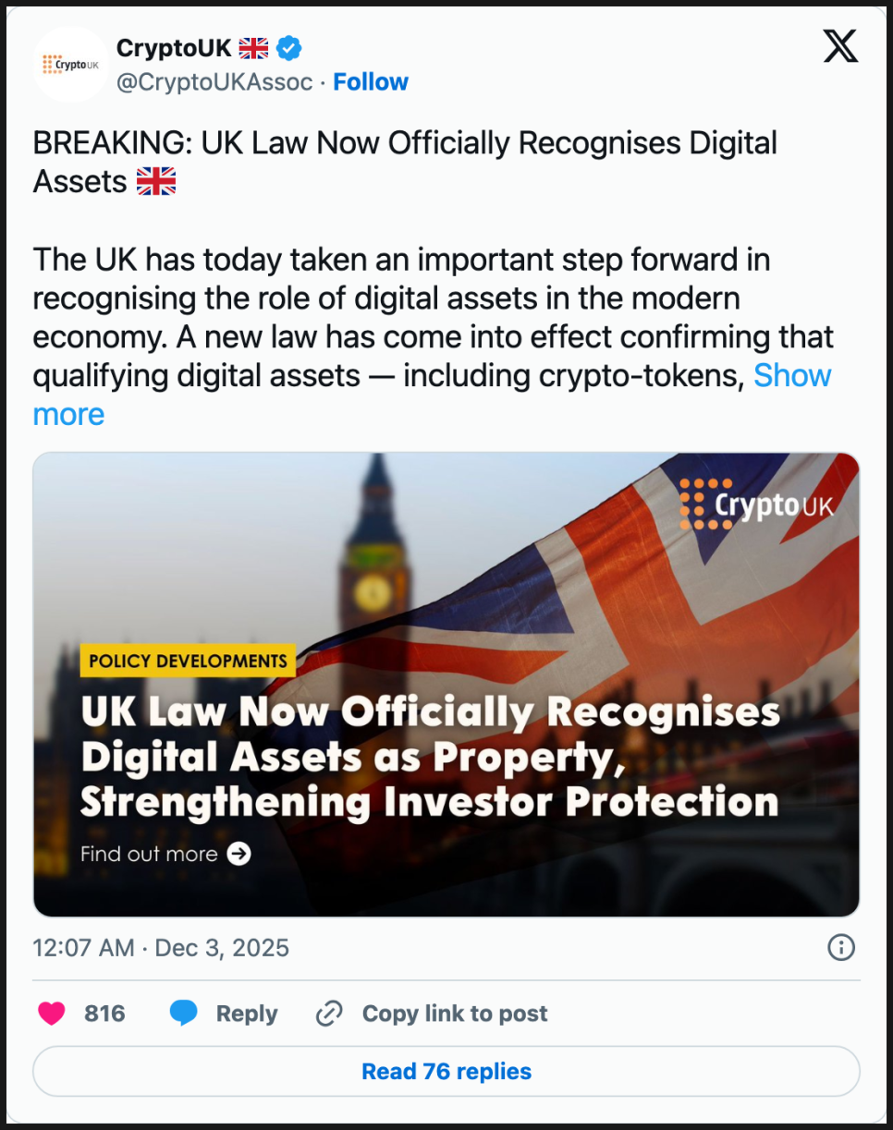The width and height of the screenshot is (893, 1130).
Task: Click the CryptoUK profile avatar
Action: [x=71, y=64]
